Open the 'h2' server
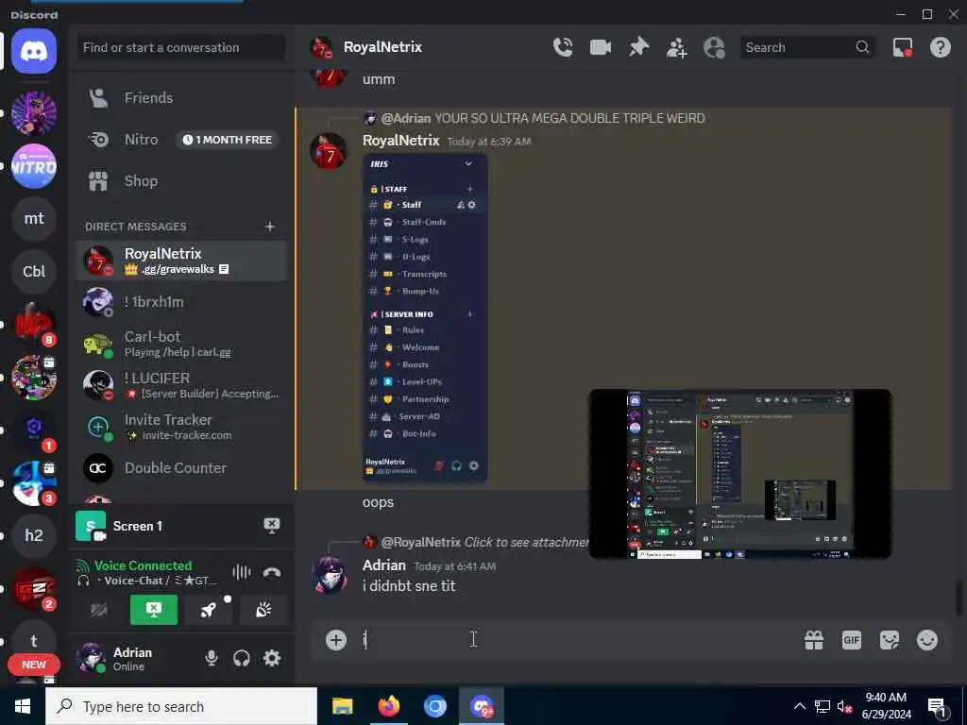Screen dimensions: 967x725 pyautogui.click(x=34, y=535)
